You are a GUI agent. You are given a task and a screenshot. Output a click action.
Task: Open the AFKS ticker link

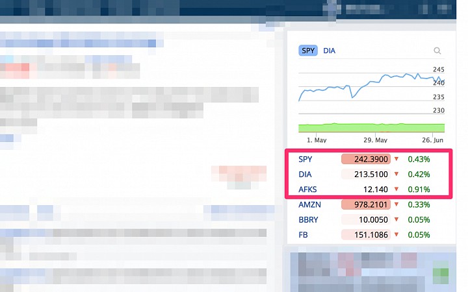pos(307,189)
